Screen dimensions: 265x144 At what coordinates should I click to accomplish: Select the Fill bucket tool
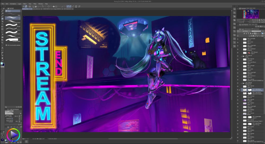coord(2,37)
